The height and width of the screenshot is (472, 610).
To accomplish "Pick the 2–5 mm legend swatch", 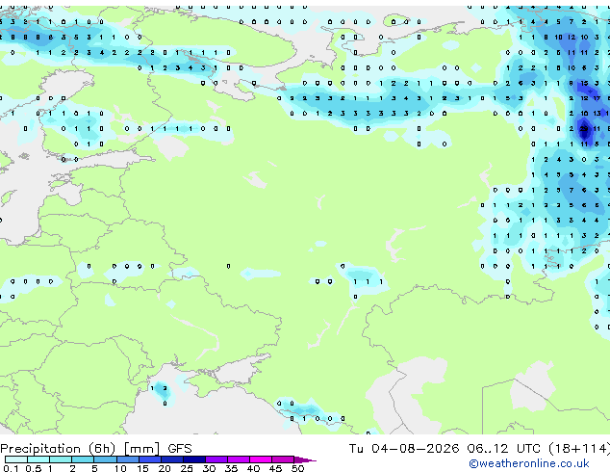I will (83, 459).
